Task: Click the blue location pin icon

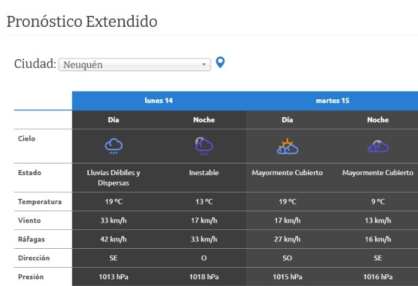Action: [220, 62]
